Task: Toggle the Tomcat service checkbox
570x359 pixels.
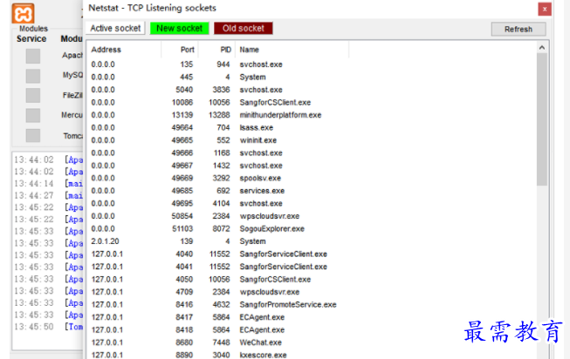Action: [x=33, y=135]
